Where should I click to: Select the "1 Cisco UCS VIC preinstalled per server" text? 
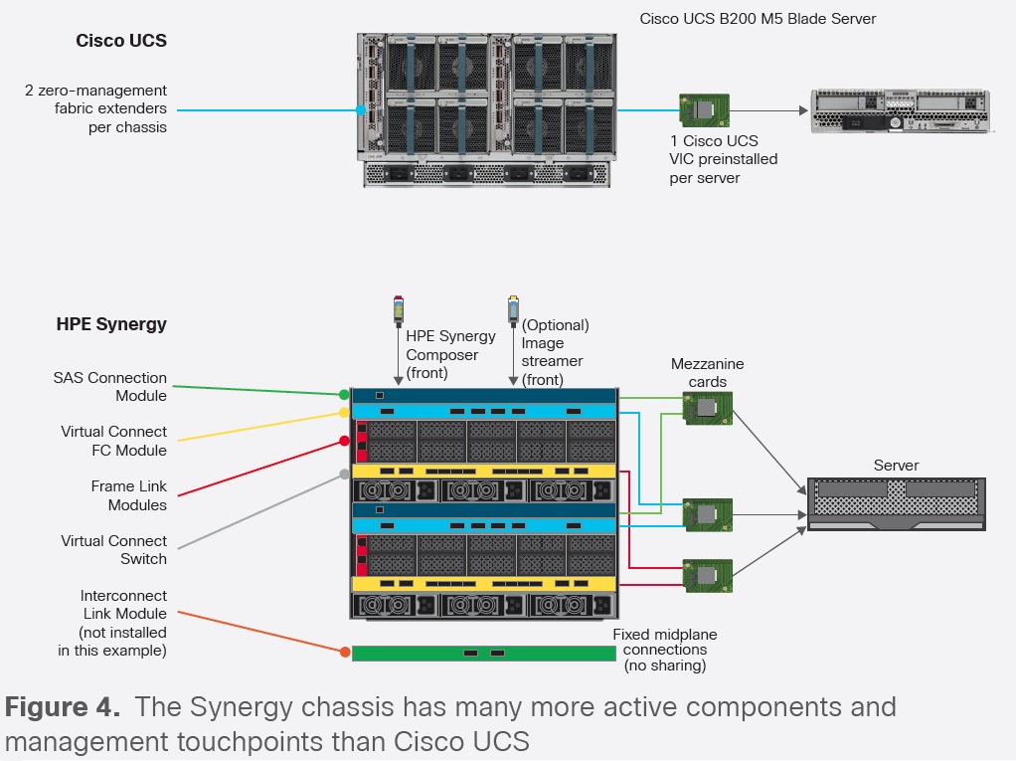point(723,159)
